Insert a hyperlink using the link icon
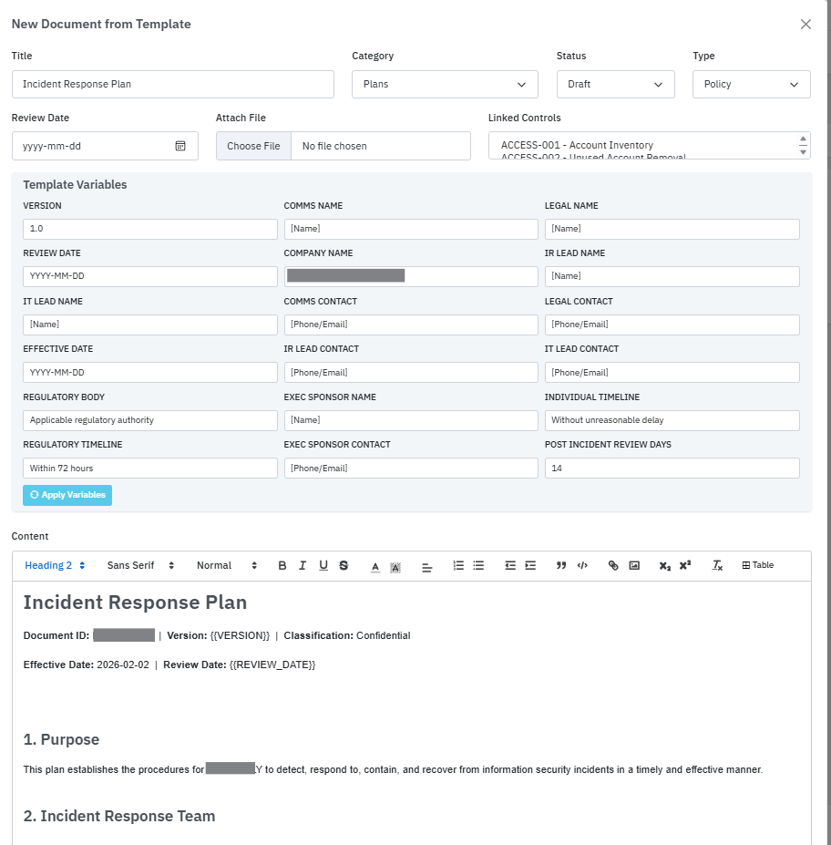 point(613,566)
